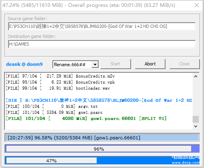Open the filename.666## split format dropdown
The image size is (204, 168).
[95, 65]
